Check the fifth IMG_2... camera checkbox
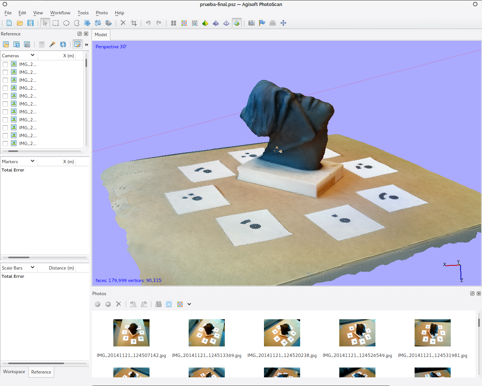 pos(5,96)
